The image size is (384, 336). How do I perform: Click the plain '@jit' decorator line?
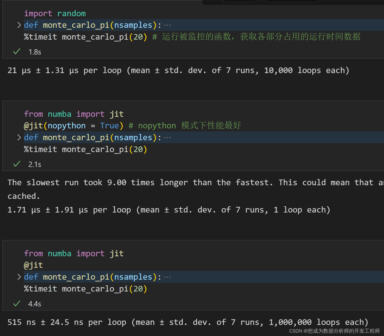(33, 265)
